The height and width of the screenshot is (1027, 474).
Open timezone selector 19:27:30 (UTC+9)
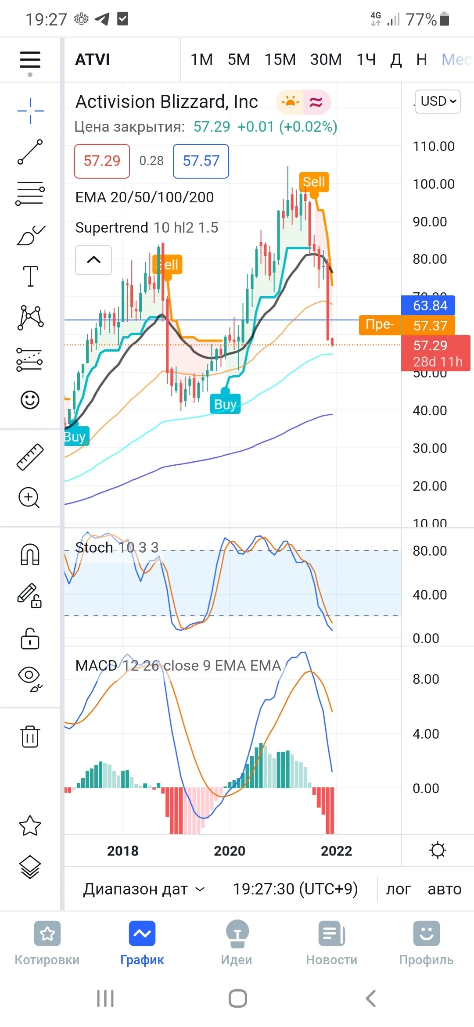[x=295, y=889]
